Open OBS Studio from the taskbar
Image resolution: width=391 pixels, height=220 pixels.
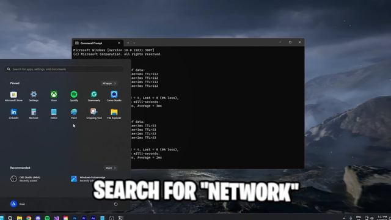pyautogui.click(x=111, y=218)
